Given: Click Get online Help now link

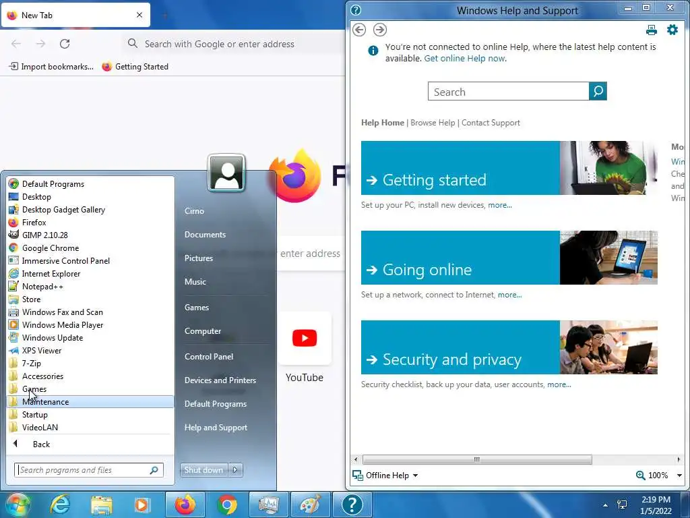Looking at the screenshot, I should click(465, 59).
